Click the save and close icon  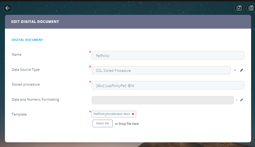(x=239, y=8)
